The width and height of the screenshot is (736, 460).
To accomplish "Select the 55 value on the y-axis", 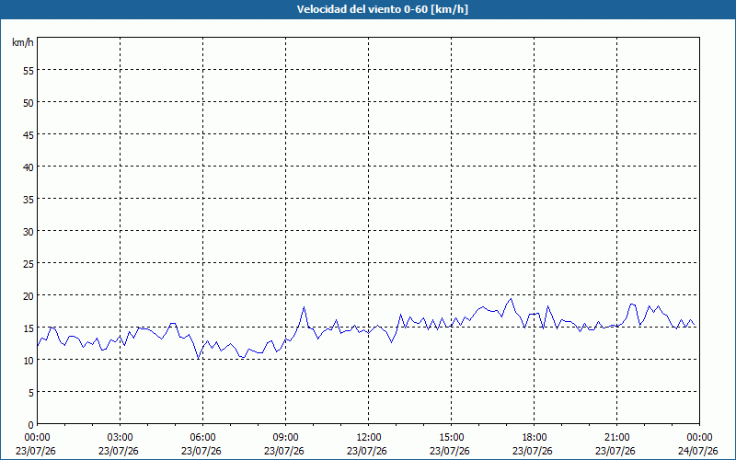I will point(29,71).
